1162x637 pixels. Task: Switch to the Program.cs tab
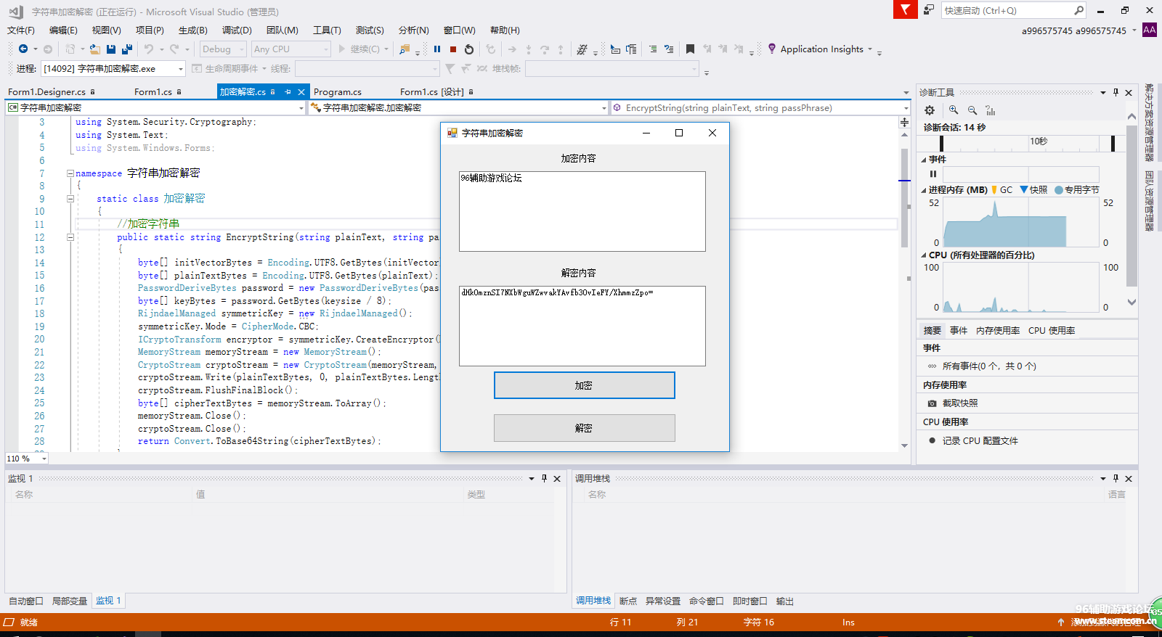tap(338, 92)
